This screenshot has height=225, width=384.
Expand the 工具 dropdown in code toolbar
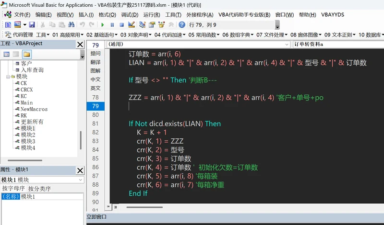pyautogui.click(x=43, y=35)
